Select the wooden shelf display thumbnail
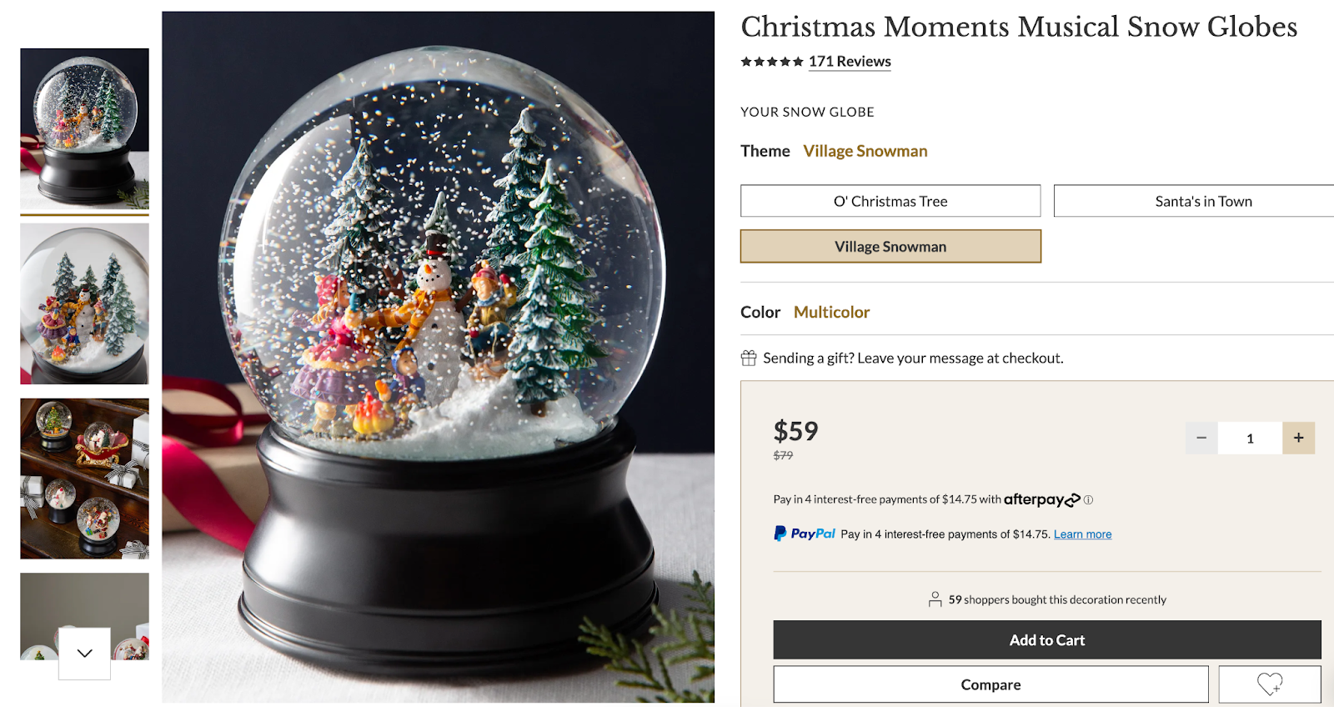The width and height of the screenshot is (1334, 707). pyautogui.click(x=83, y=478)
